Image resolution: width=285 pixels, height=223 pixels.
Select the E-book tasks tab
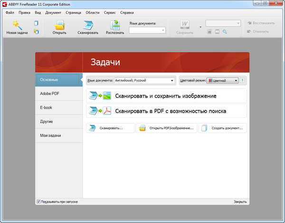(59, 107)
